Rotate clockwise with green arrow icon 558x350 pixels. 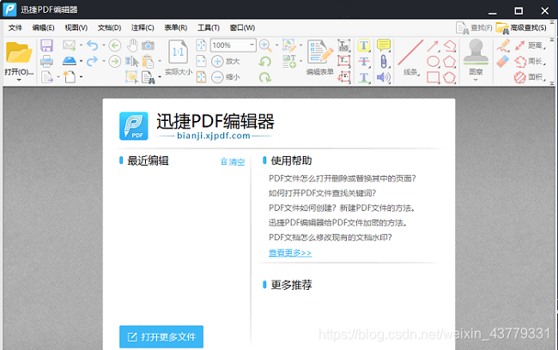point(265,77)
